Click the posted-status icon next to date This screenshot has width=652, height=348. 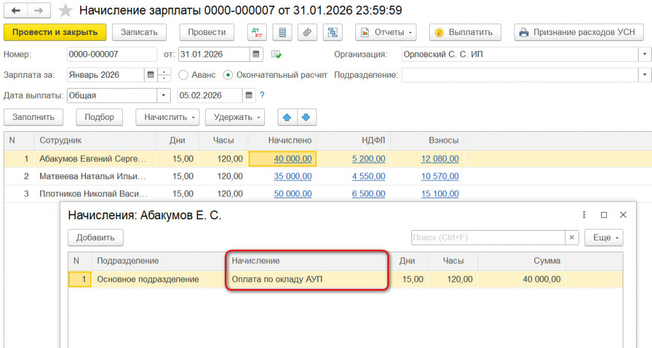point(276,55)
